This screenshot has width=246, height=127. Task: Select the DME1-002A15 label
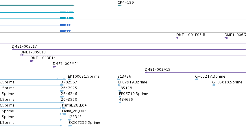pyautogui.click(x=158, y=70)
